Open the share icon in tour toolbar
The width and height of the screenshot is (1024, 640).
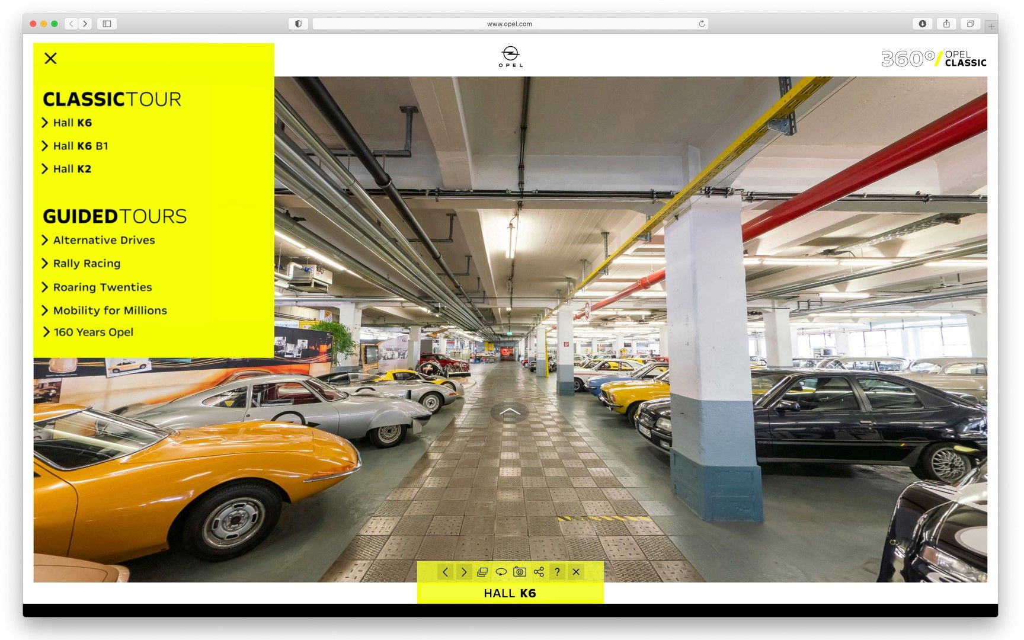[x=539, y=572]
